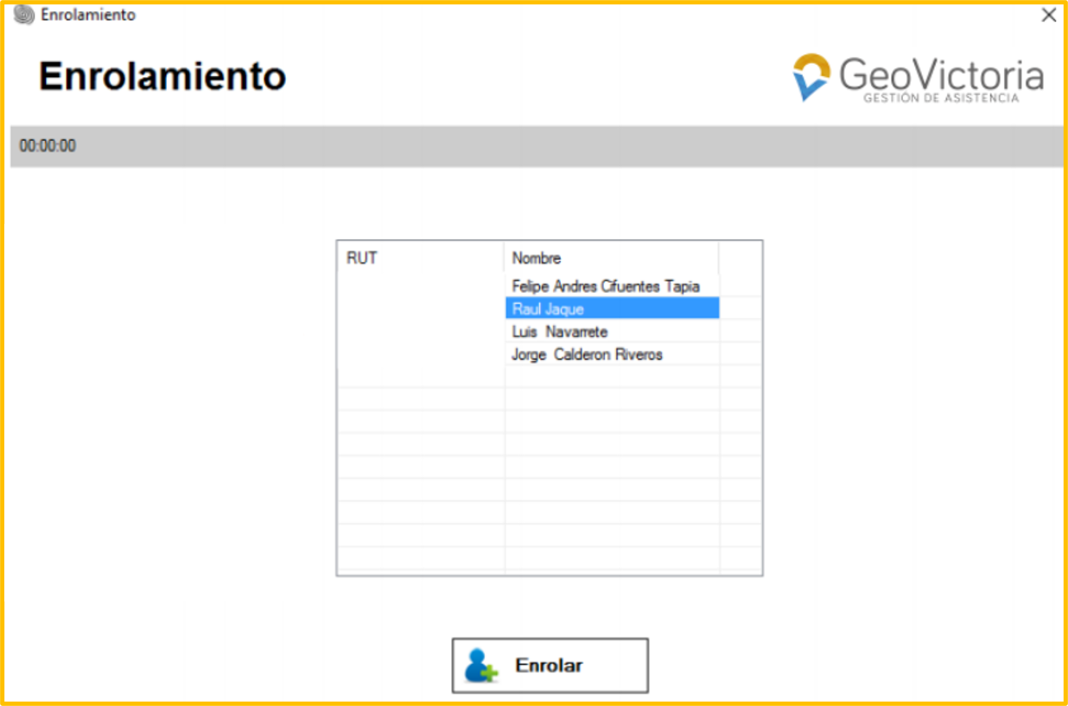Select Jorge Calderon Riveros in the list
Image resolution: width=1068 pixels, height=706 pixels.
(587, 354)
